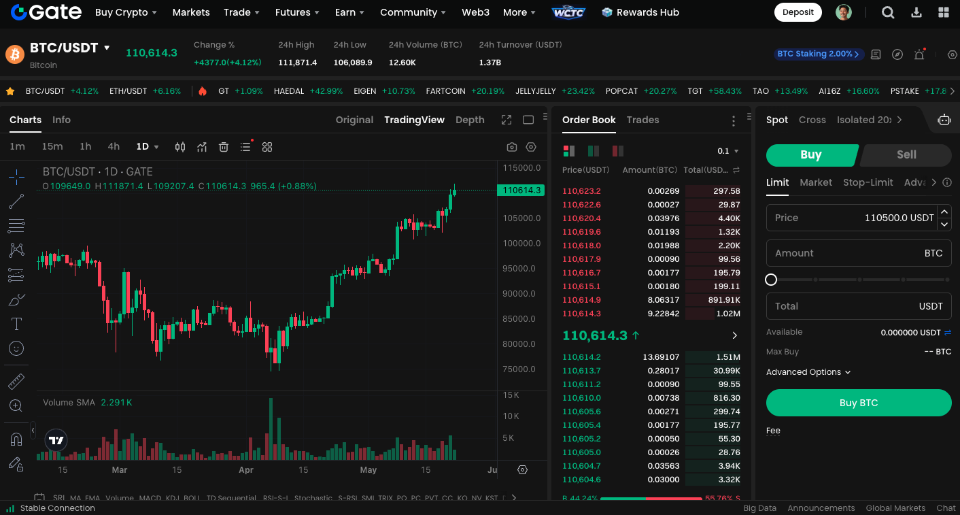Switch chart to Depth view
Image resolution: width=960 pixels, height=515 pixels.
(470, 120)
